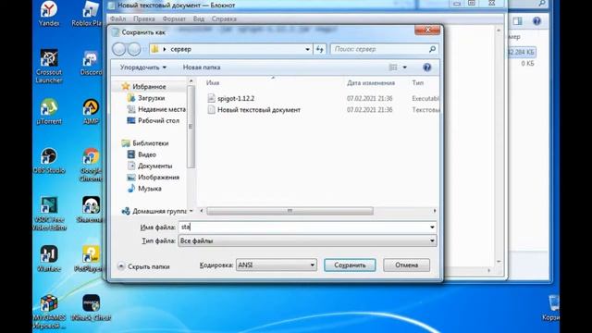Viewport: 592px width, 333px height.
Task: Open the Музыка library
Action: (x=144, y=189)
